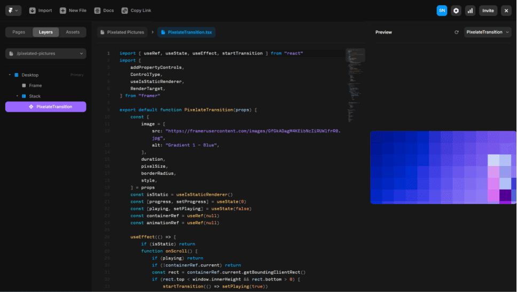Screen dimensions: 517x292
Task: Click on code line 1 import statement
Action: pyautogui.click(x=211, y=53)
